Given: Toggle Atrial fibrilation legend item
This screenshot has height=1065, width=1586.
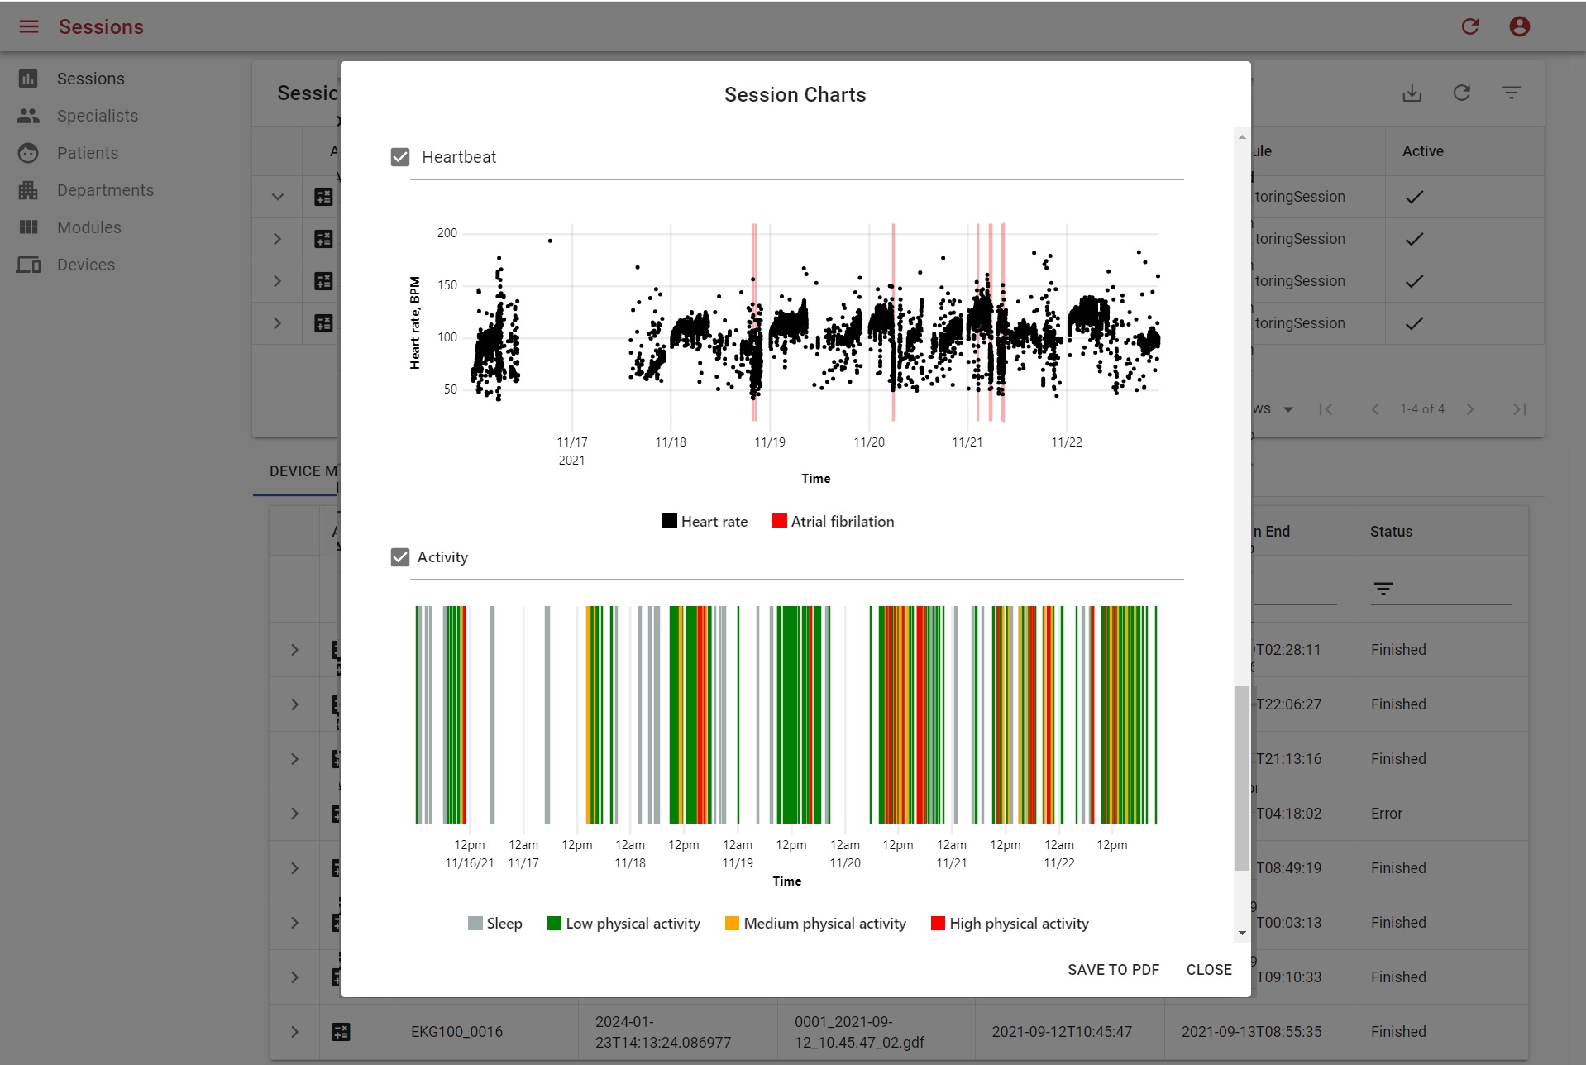Looking at the screenshot, I should click(833, 522).
